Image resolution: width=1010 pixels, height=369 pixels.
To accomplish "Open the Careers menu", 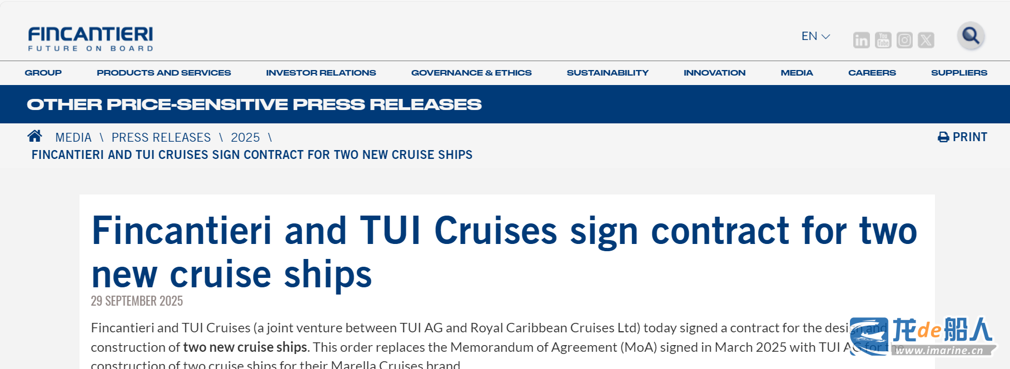I will click(872, 73).
